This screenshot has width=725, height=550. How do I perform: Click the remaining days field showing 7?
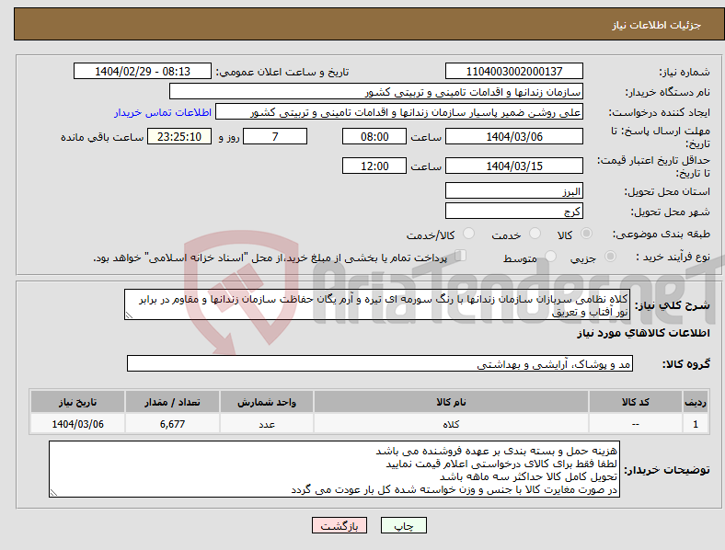pos(275,137)
